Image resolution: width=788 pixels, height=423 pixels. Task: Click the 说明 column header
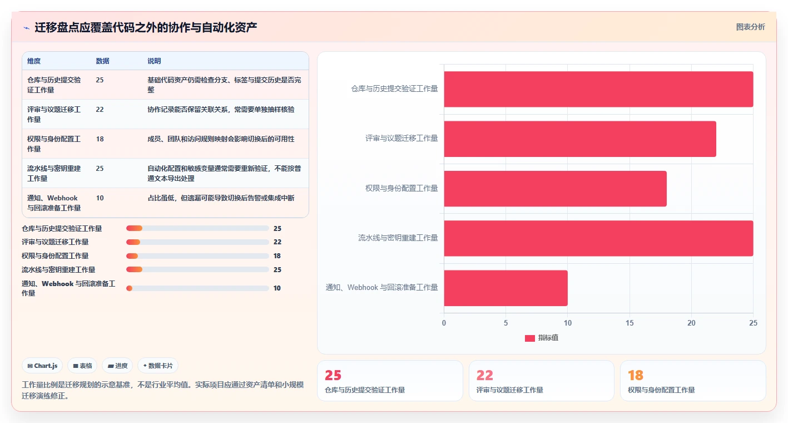coord(154,61)
